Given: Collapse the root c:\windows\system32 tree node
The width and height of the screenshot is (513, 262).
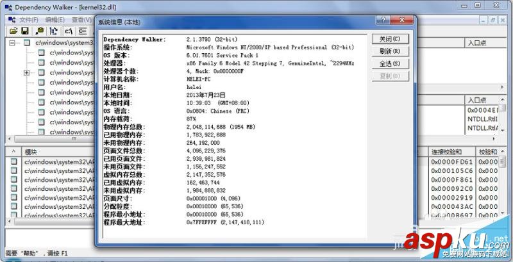Looking at the screenshot, I should coord(13,43).
